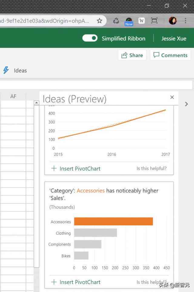194x292 pixels.
Task: Click the Accessories axis label
Action: click(61, 222)
